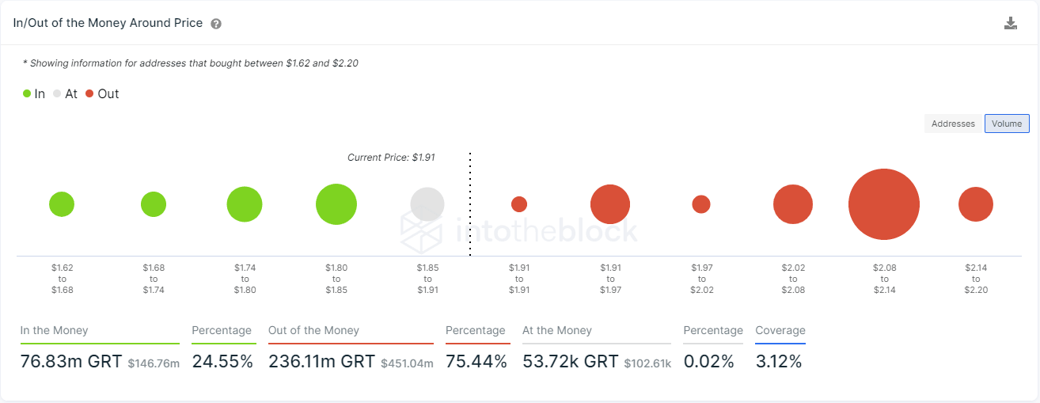Click the help question mark icon
The height and width of the screenshot is (403, 1040).
click(216, 24)
